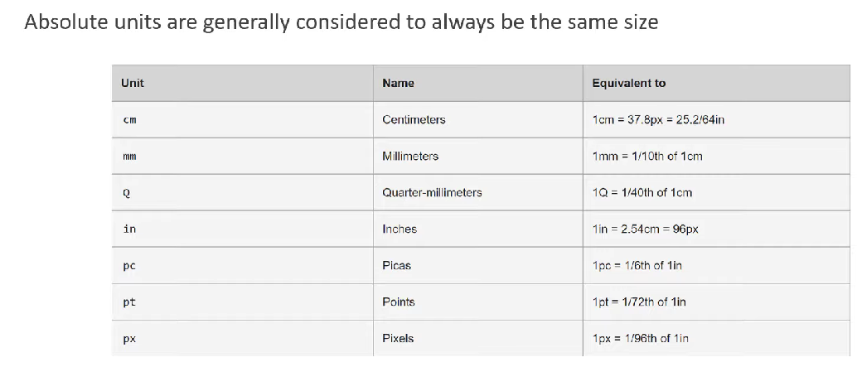This screenshot has width=862, height=367.
Task: Click the Centimeters name cell
Action: [414, 120]
